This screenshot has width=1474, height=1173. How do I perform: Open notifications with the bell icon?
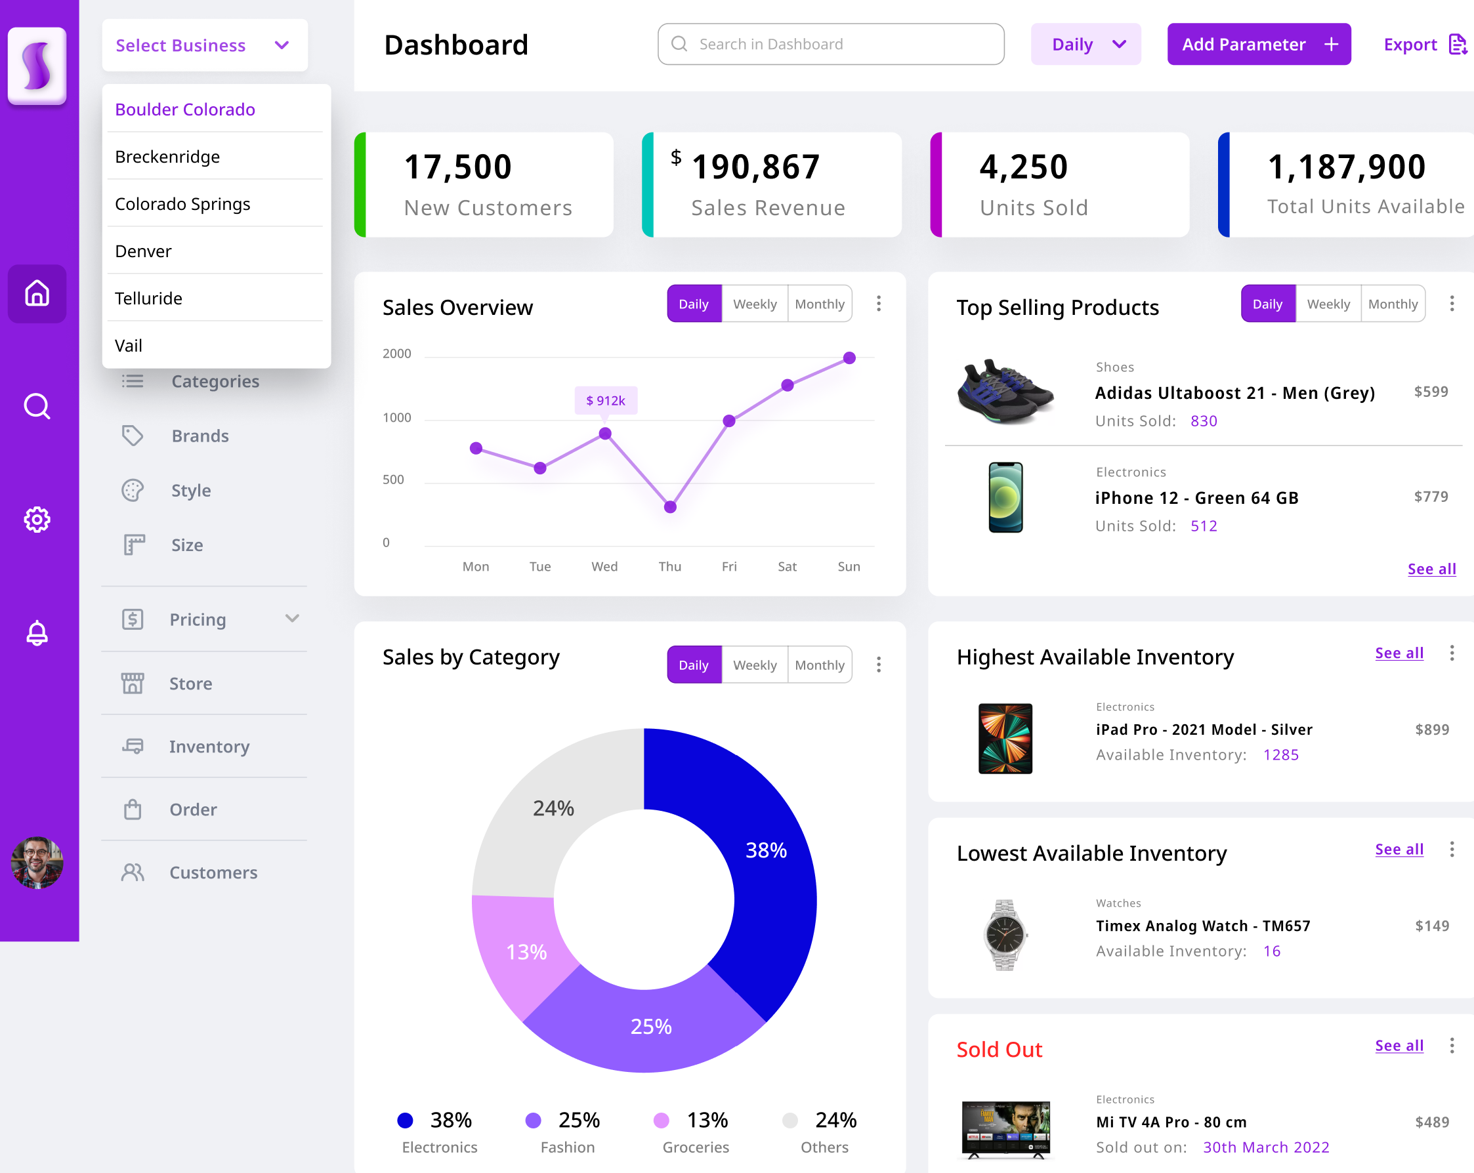pos(36,632)
